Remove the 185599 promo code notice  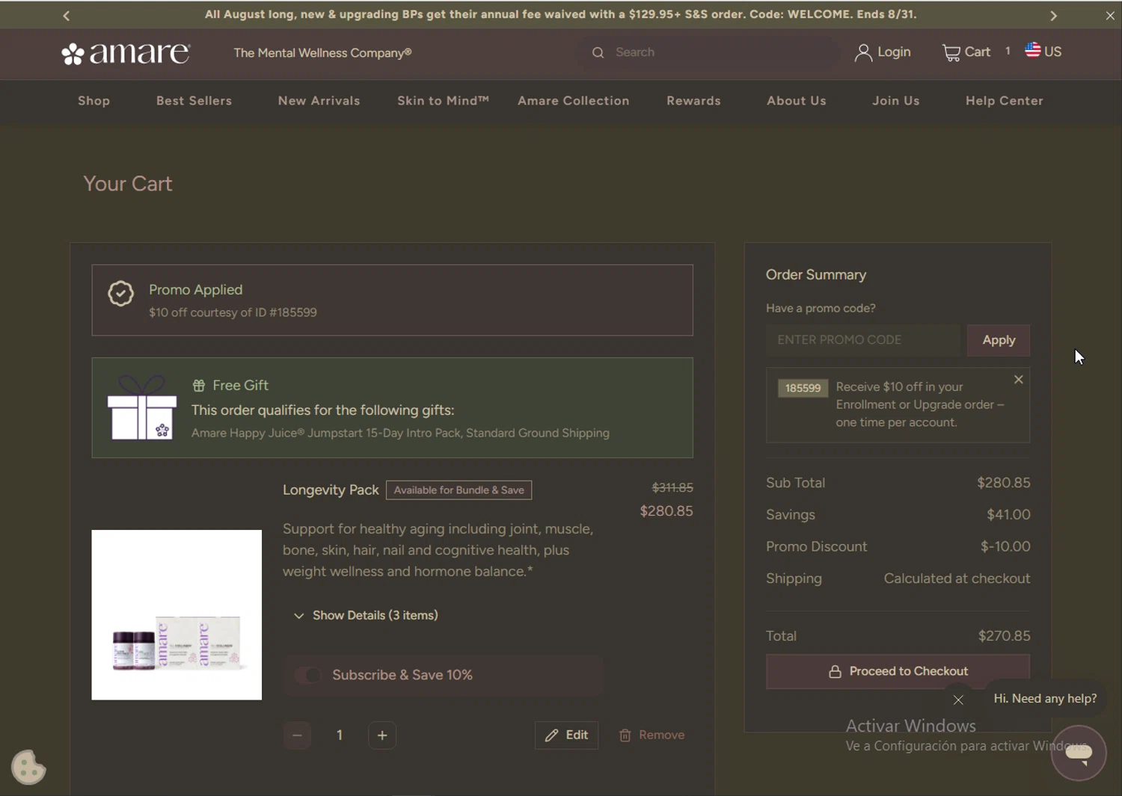(1019, 380)
